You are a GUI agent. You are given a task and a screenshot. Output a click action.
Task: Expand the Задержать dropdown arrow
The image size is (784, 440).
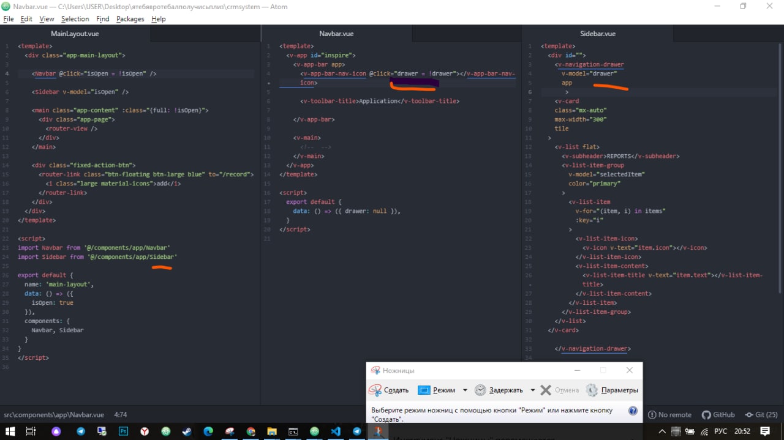pos(532,390)
